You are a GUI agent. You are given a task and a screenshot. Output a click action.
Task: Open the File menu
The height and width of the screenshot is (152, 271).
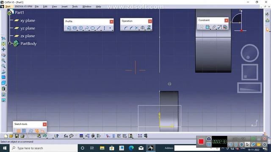[x=37, y=7]
